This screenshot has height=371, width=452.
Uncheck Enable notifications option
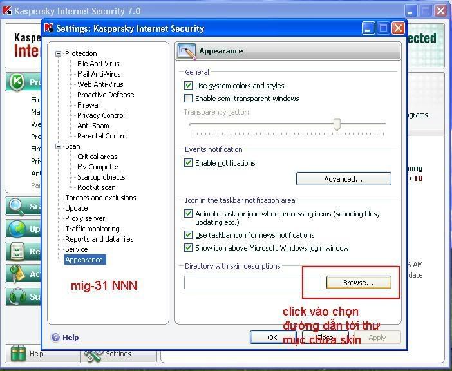click(189, 163)
